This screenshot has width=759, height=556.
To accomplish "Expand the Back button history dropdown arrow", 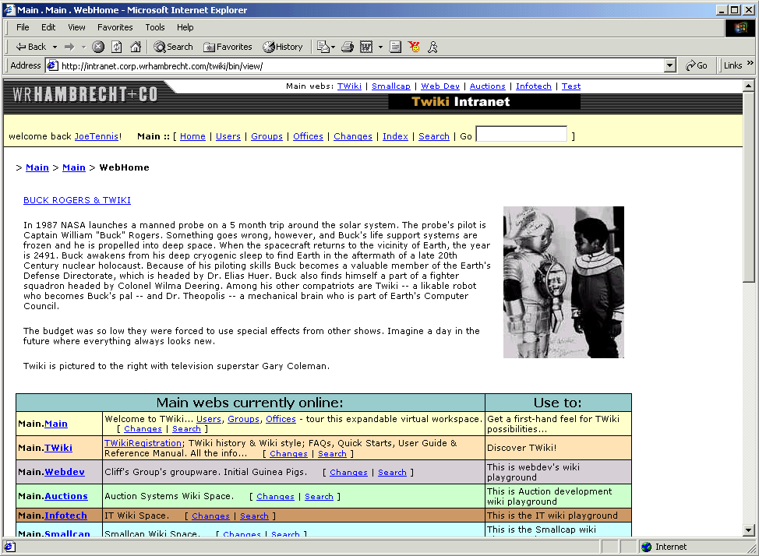I will point(55,47).
